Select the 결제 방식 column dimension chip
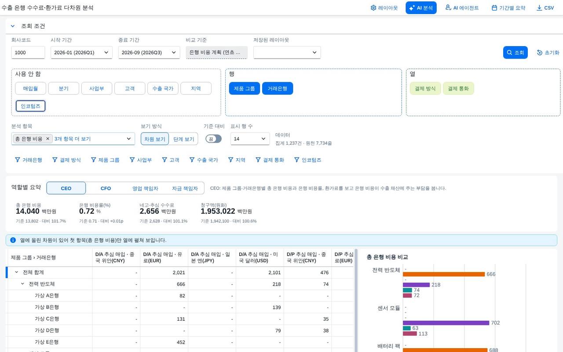 pyautogui.click(x=425, y=88)
